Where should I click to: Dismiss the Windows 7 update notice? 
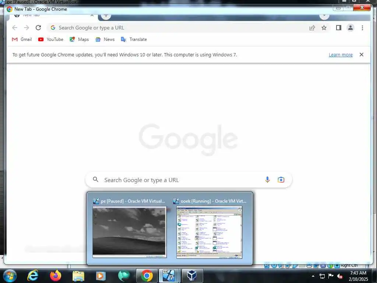point(362,55)
